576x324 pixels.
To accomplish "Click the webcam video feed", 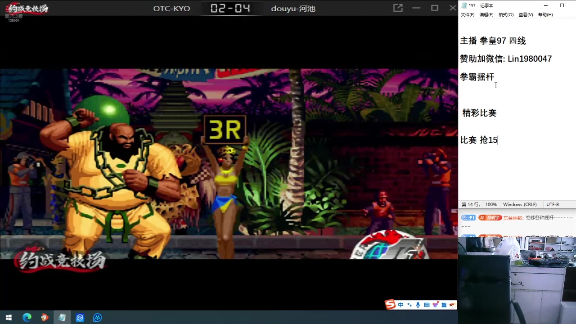I will point(517,280).
